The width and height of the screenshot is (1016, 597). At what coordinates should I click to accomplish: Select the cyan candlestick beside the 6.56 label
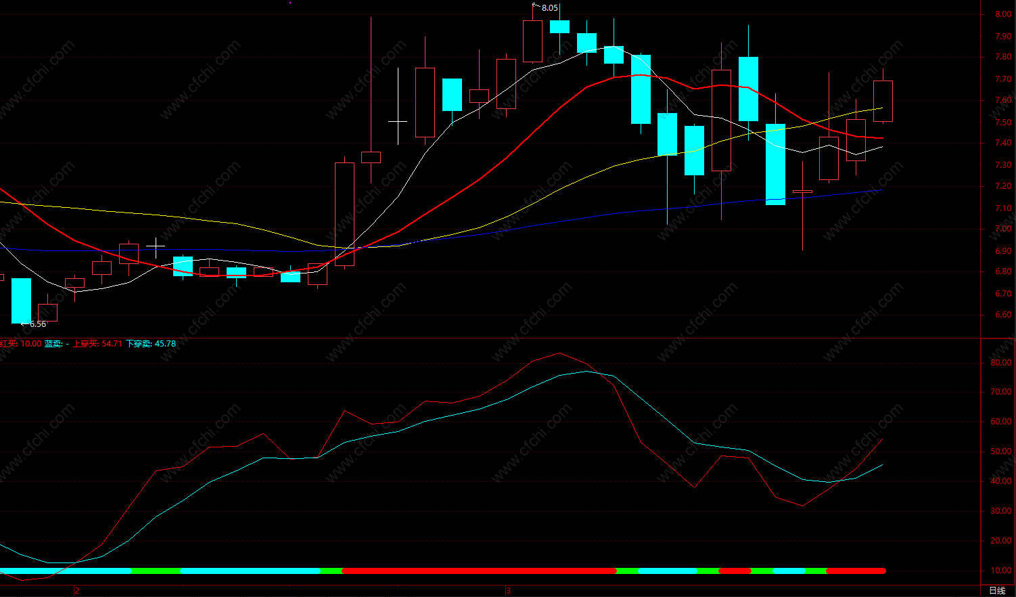[21, 301]
